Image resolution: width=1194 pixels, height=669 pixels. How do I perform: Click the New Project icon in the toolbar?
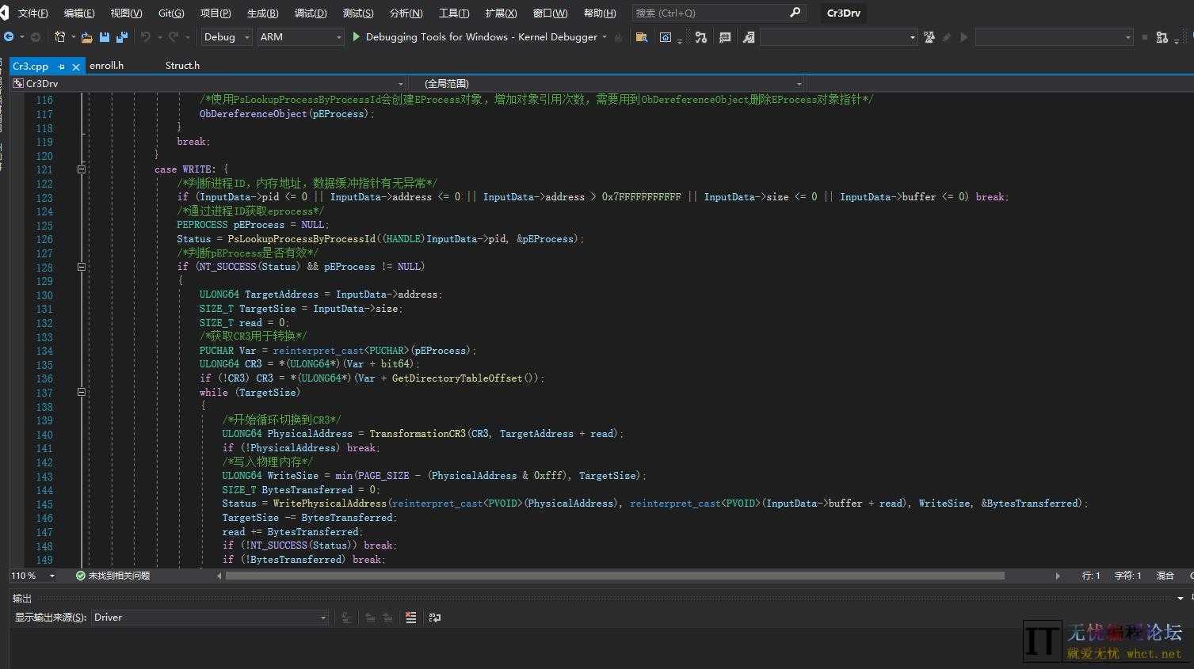click(x=59, y=36)
